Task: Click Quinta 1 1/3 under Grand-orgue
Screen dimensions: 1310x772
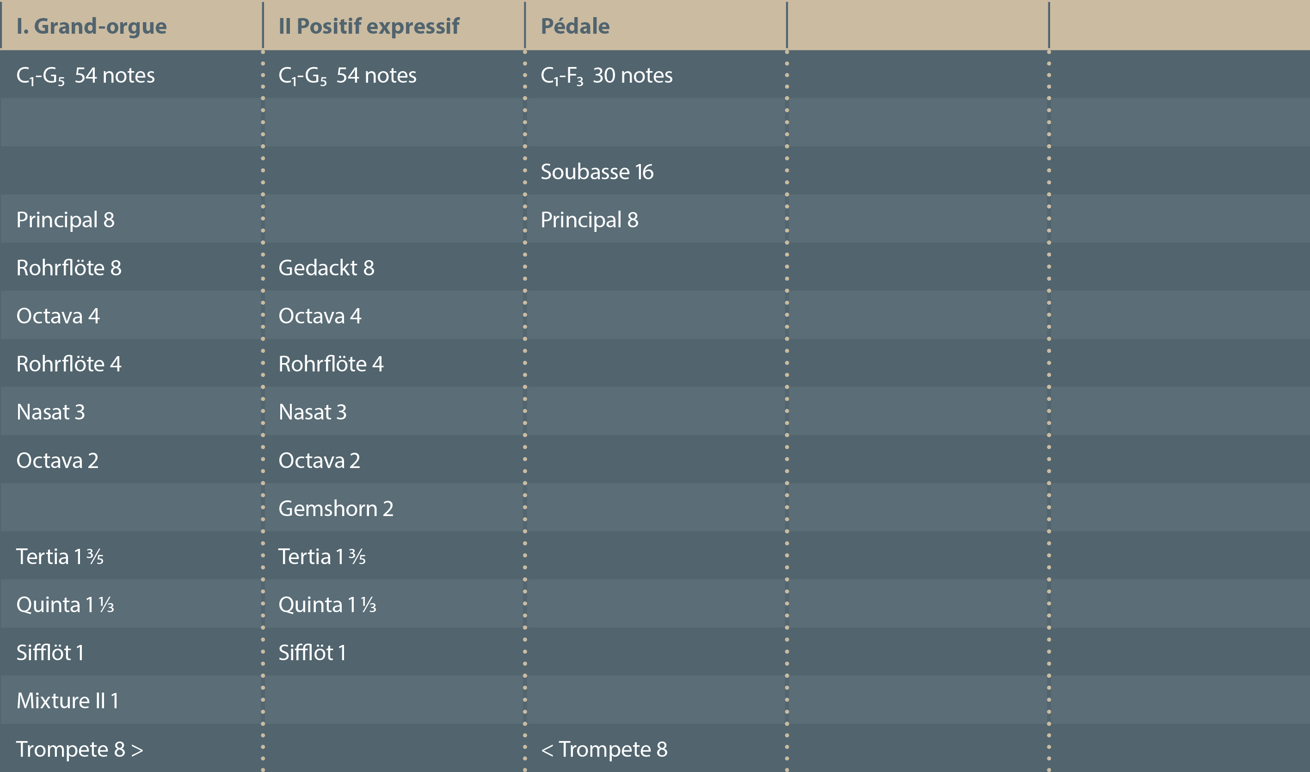Action: pyautogui.click(x=65, y=604)
